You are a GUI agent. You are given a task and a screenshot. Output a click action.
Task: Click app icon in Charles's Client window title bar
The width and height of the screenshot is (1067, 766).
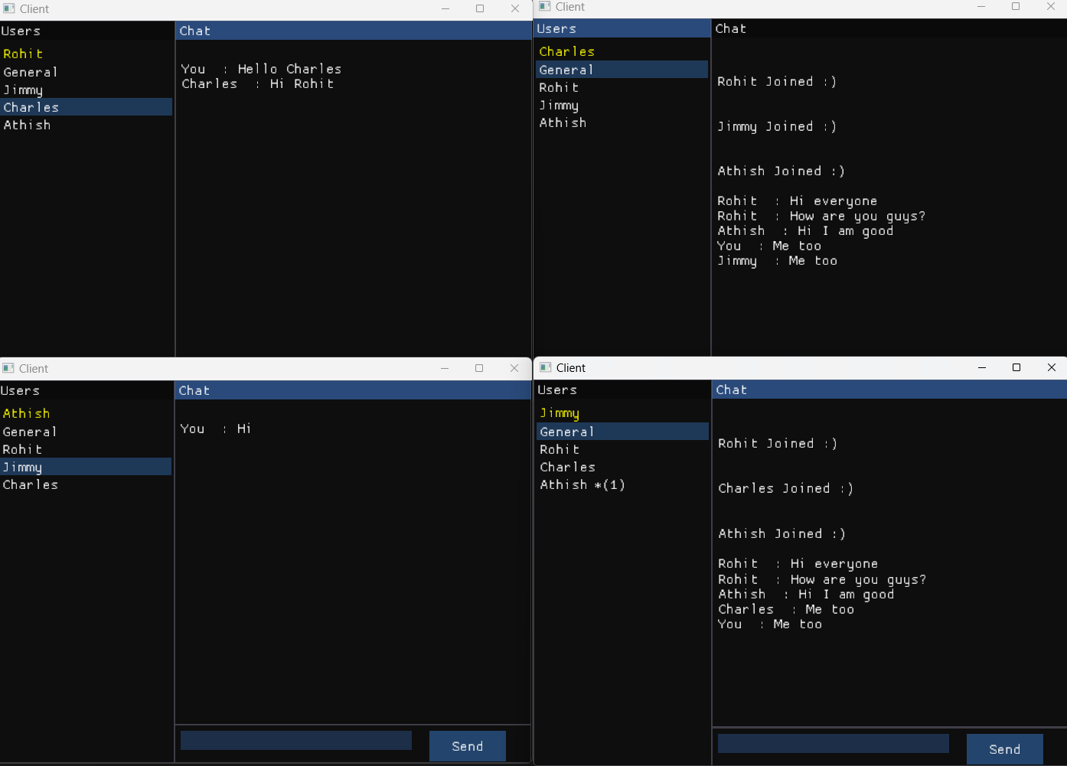pos(545,6)
